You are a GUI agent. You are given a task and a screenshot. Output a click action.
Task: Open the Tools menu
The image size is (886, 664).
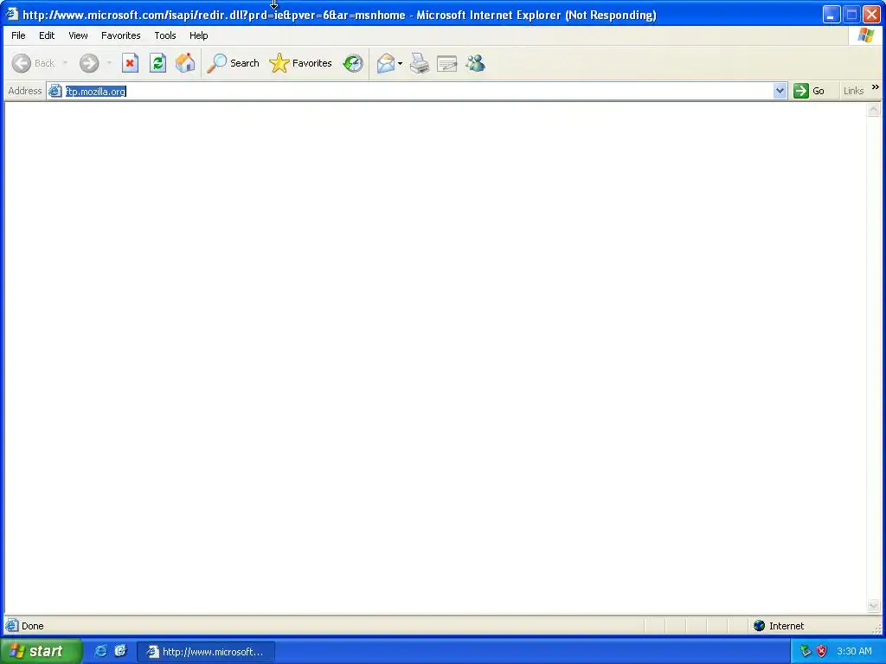click(x=165, y=35)
